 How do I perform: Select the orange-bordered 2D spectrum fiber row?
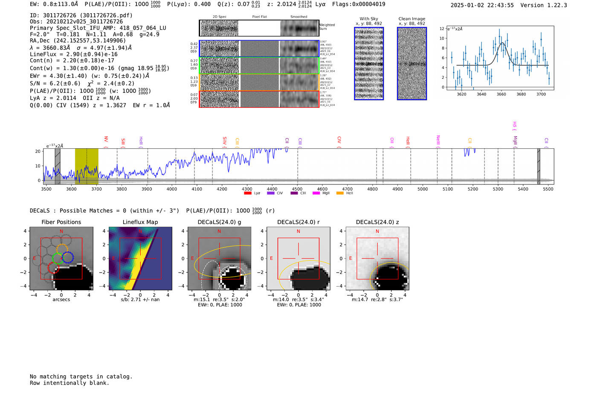pyautogui.click(x=259, y=82)
